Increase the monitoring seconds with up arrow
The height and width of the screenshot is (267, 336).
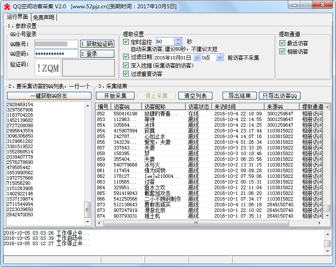177,40
